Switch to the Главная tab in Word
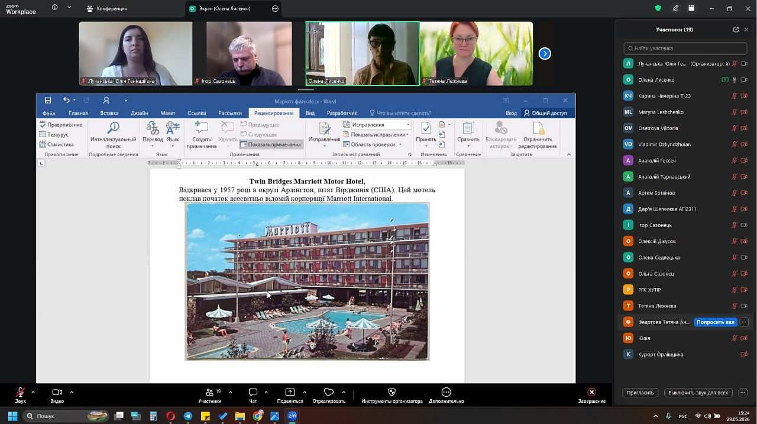 tap(78, 113)
